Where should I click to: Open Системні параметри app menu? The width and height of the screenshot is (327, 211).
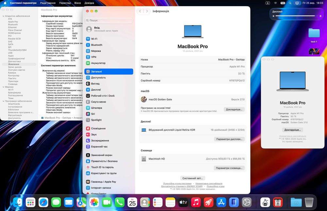[x=23, y=3]
